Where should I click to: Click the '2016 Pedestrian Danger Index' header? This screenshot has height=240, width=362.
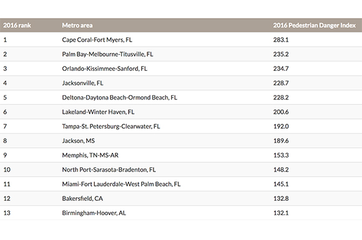pyautogui.click(x=315, y=25)
